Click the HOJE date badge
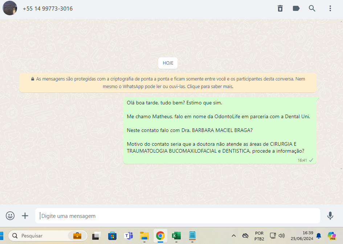343x244 pixels. pyautogui.click(x=168, y=63)
